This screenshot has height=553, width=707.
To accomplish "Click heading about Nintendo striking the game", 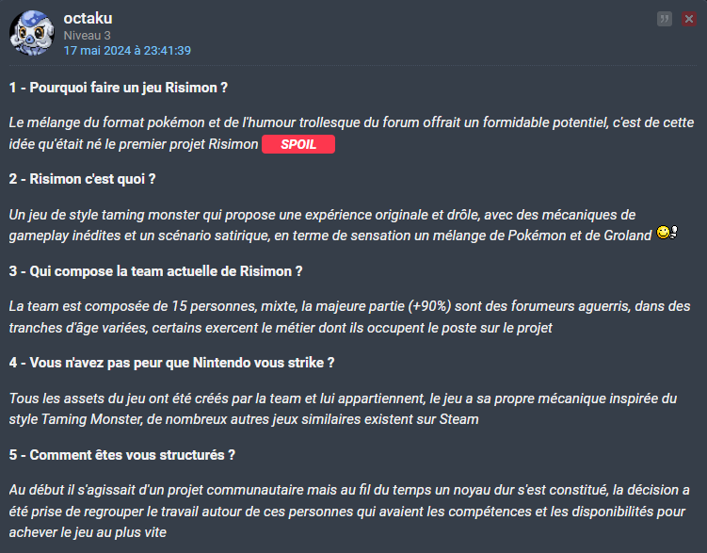I will click(x=172, y=362).
